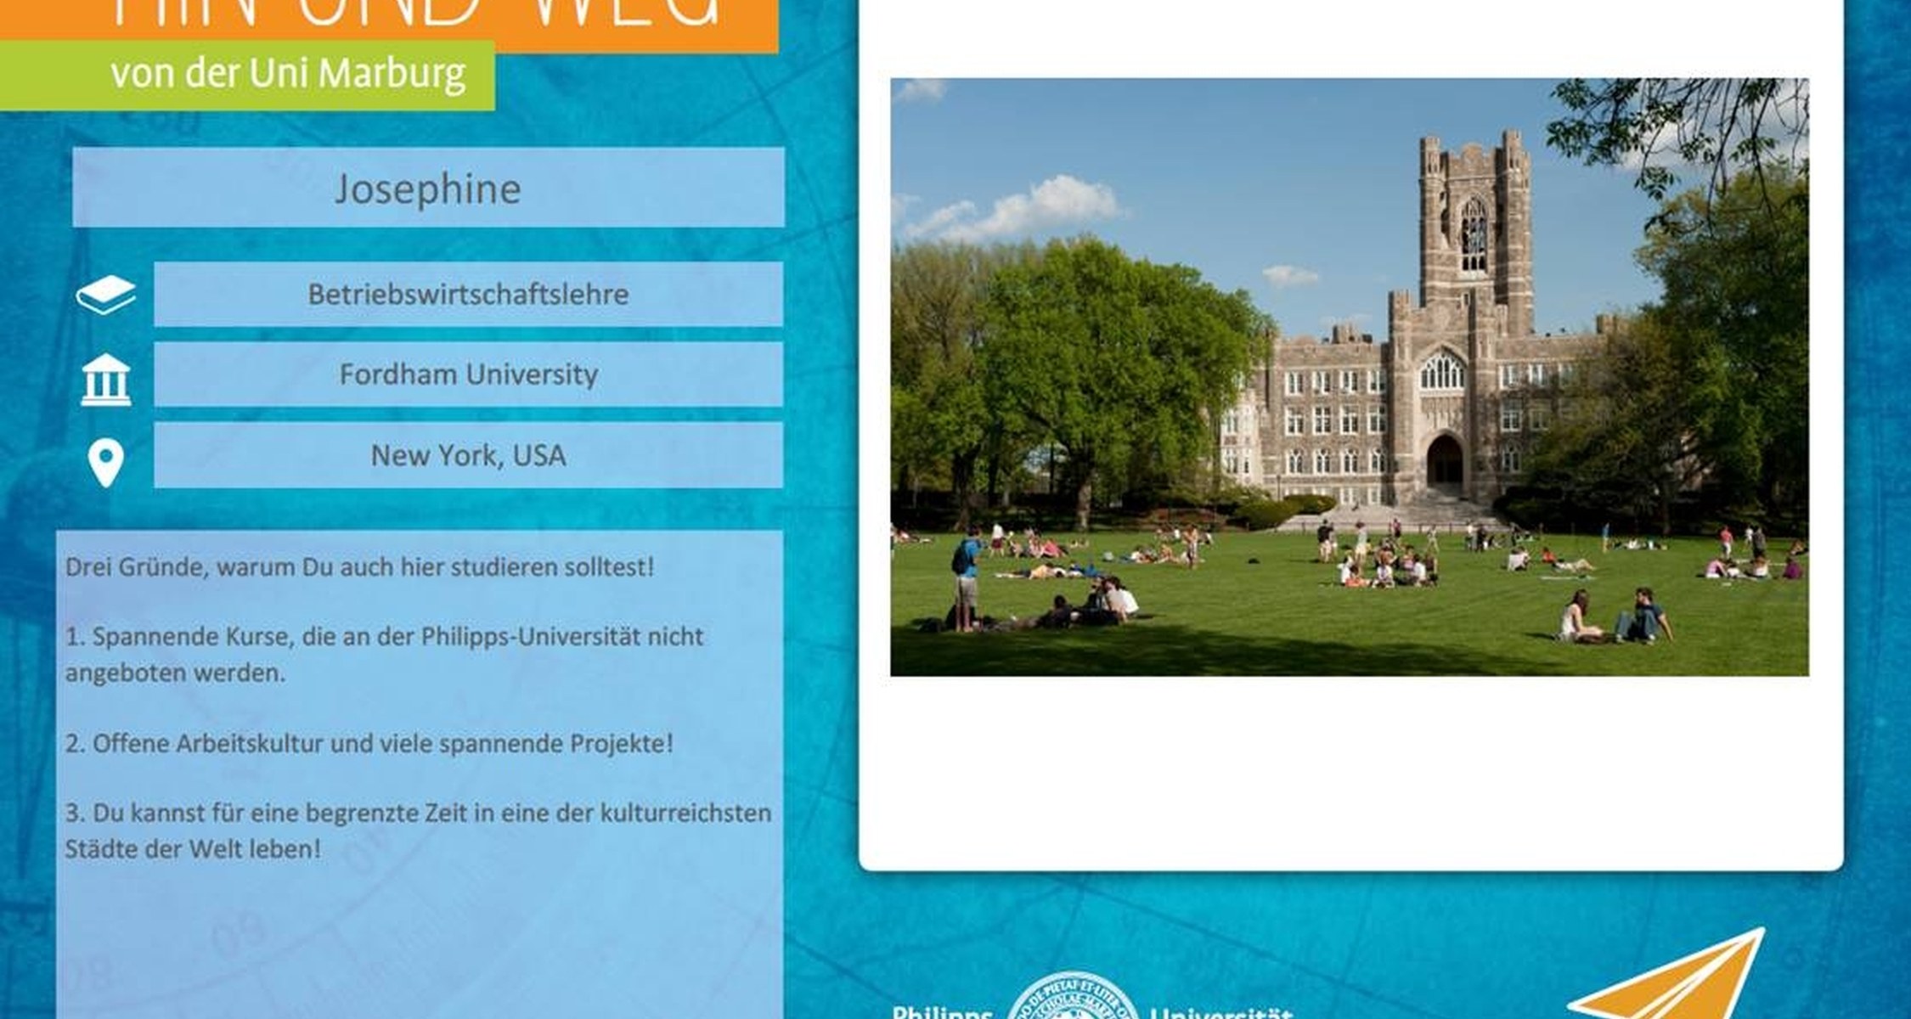The height and width of the screenshot is (1019, 1911).
Task: Click the map pin location icon
Action: click(x=105, y=464)
